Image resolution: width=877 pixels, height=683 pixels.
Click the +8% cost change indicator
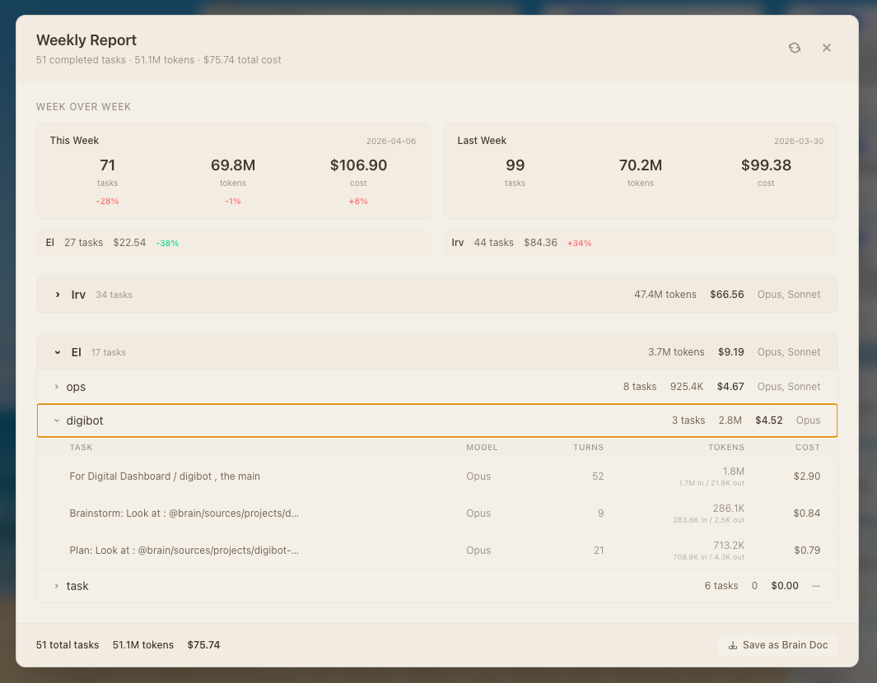358,202
